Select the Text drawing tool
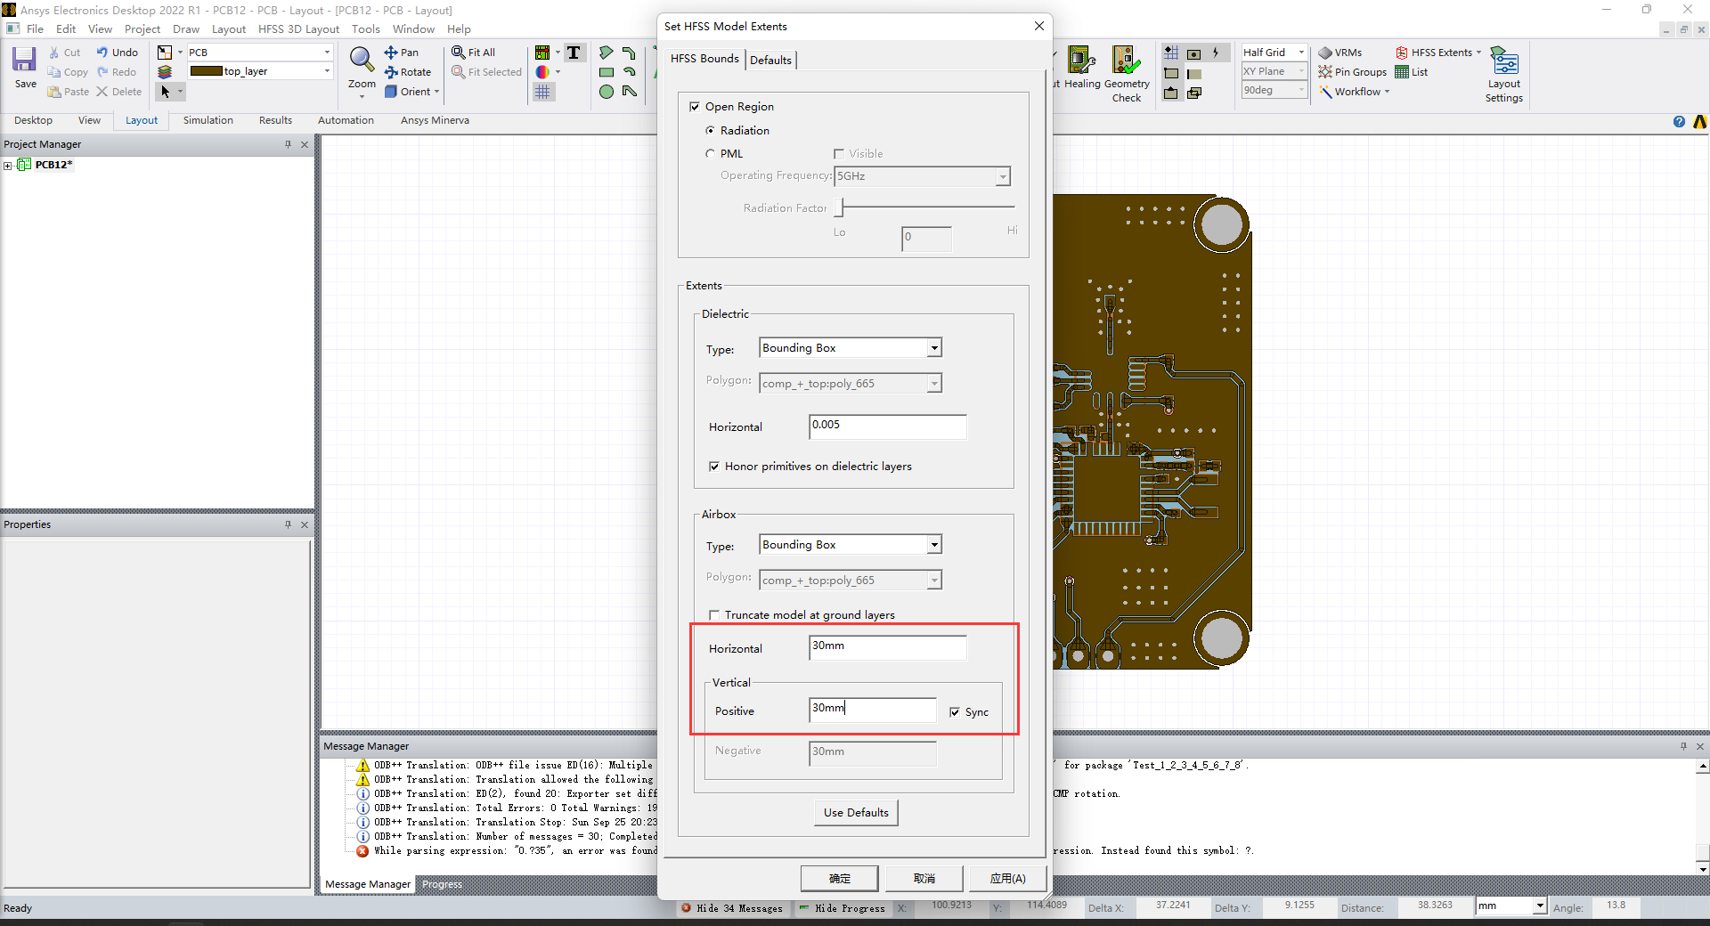Screen dimensions: 1710x926 coord(574,53)
